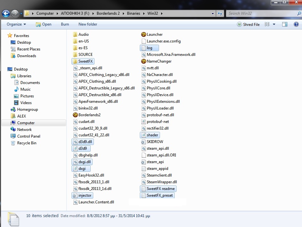Select the shader file icon

tap(143, 135)
